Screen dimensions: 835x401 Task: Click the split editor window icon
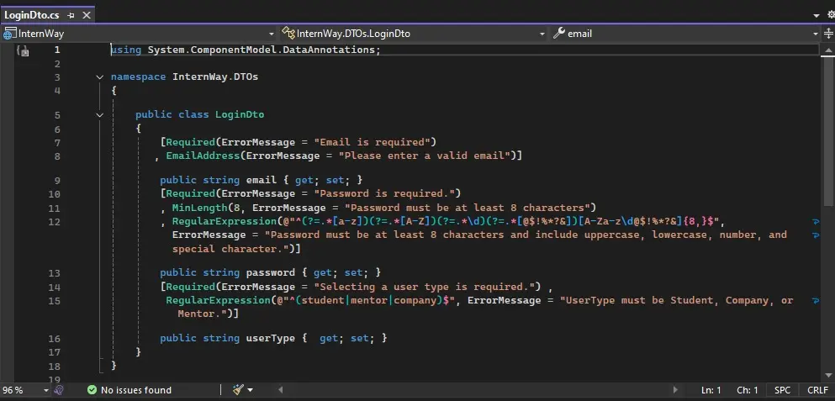pyautogui.click(x=828, y=34)
